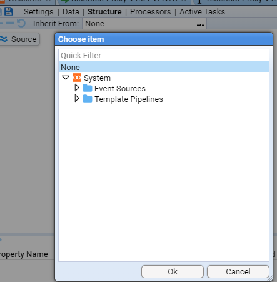
Task: Dismiss the dialog with Cancel
Action: coord(238,271)
